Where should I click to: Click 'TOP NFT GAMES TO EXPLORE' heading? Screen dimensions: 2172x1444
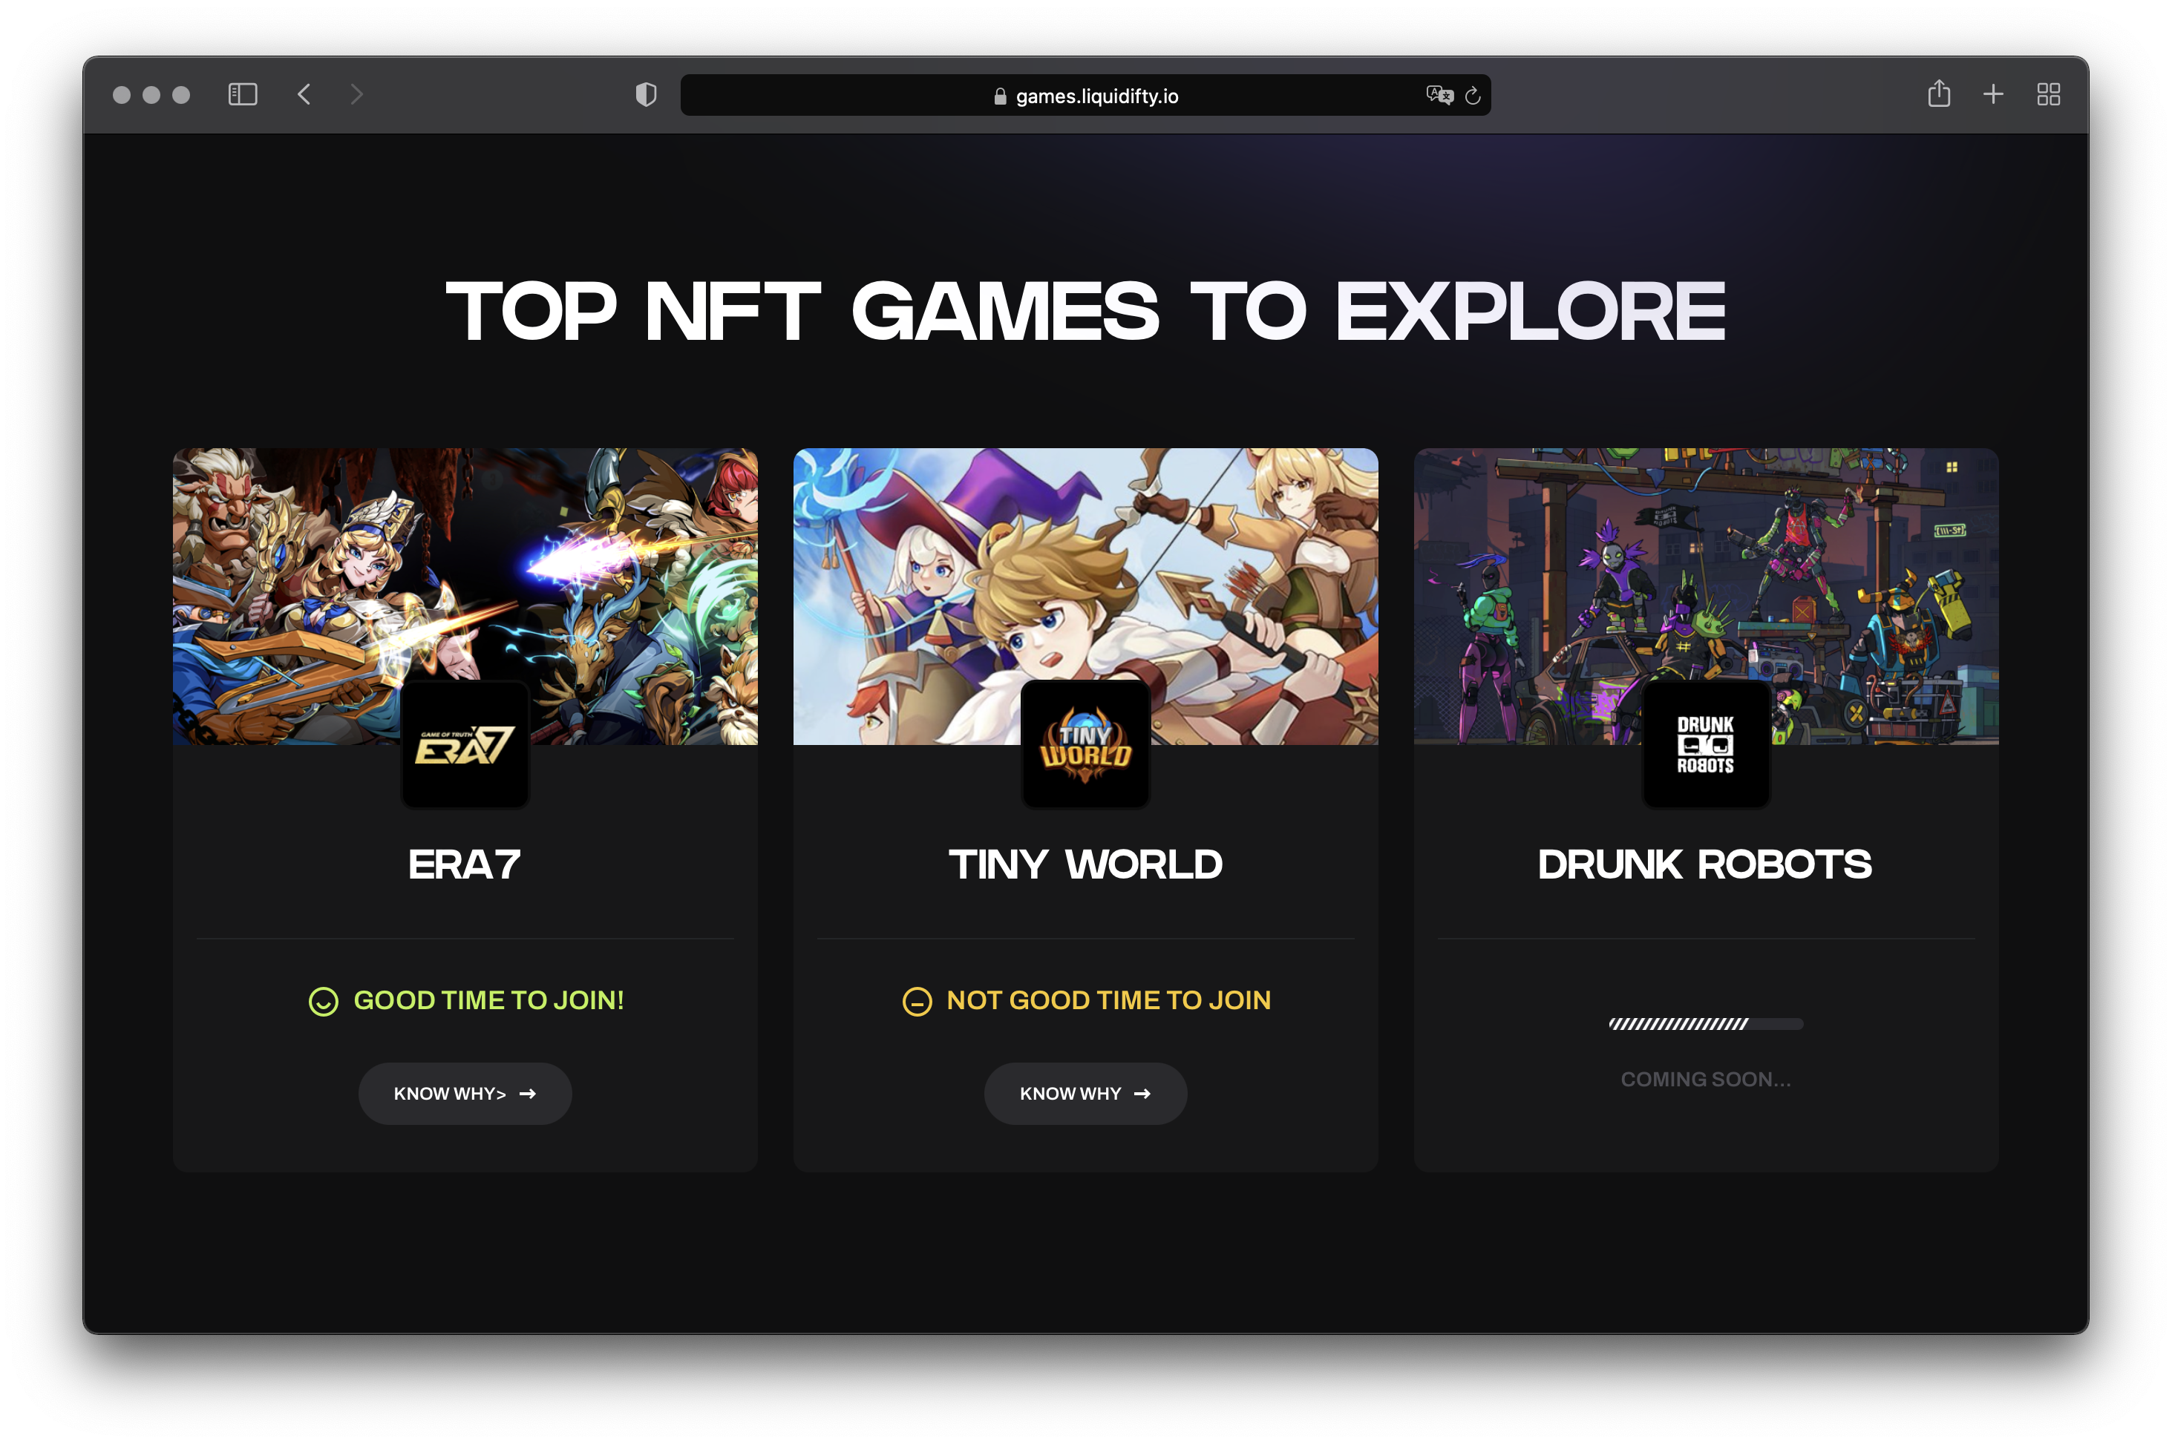click(1085, 311)
